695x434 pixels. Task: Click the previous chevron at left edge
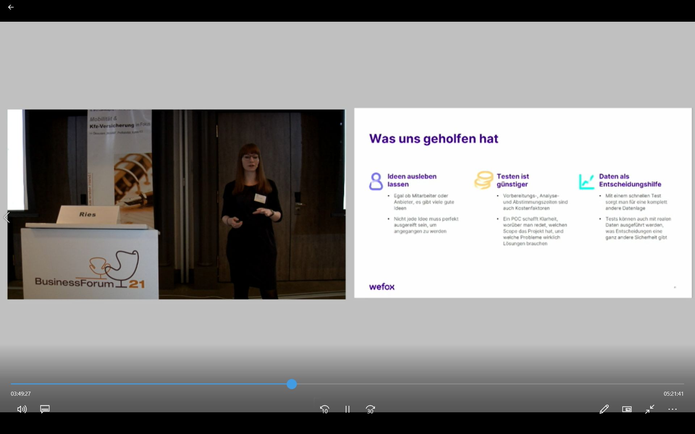(x=7, y=217)
